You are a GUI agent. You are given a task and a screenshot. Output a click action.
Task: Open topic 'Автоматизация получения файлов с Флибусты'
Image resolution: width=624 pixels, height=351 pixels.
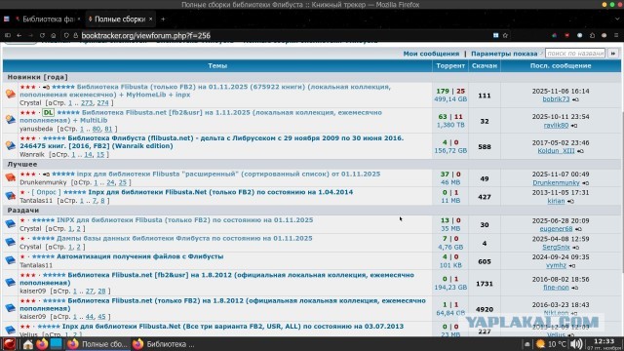click(139, 256)
